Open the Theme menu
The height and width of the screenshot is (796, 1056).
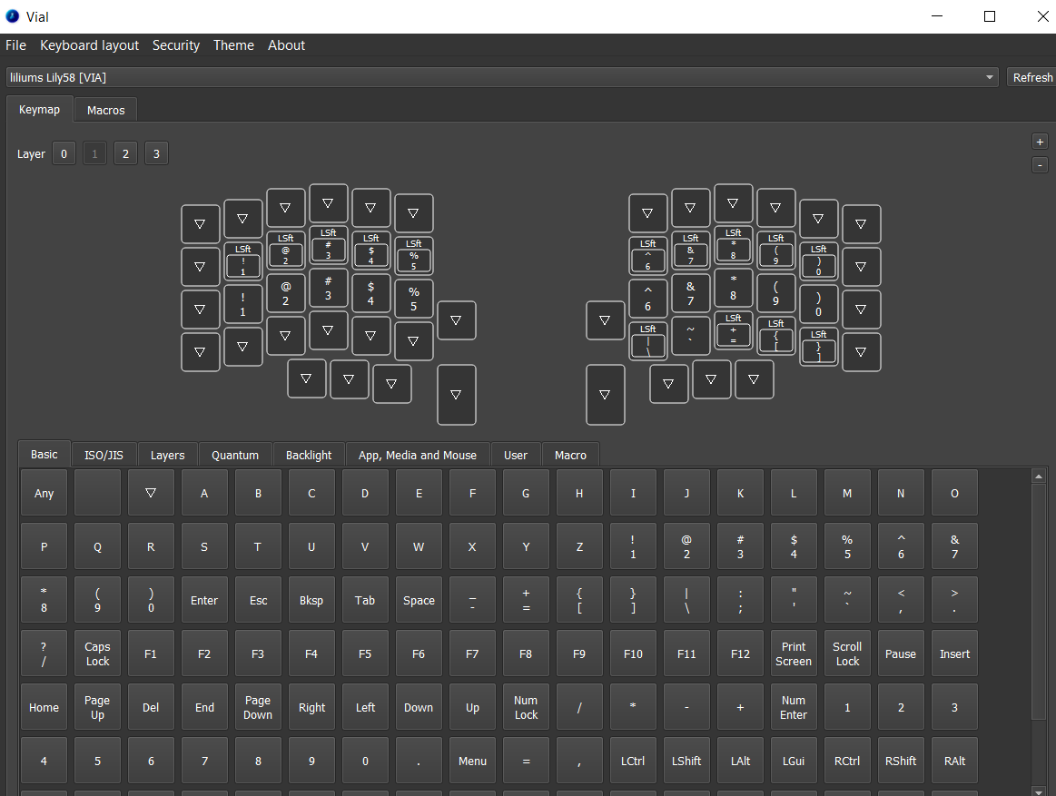click(233, 45)
